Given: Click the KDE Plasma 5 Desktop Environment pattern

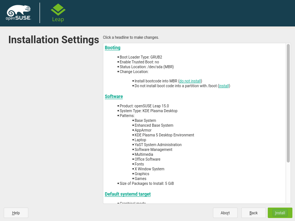Looking at the screenshot, I should (164, 135).
